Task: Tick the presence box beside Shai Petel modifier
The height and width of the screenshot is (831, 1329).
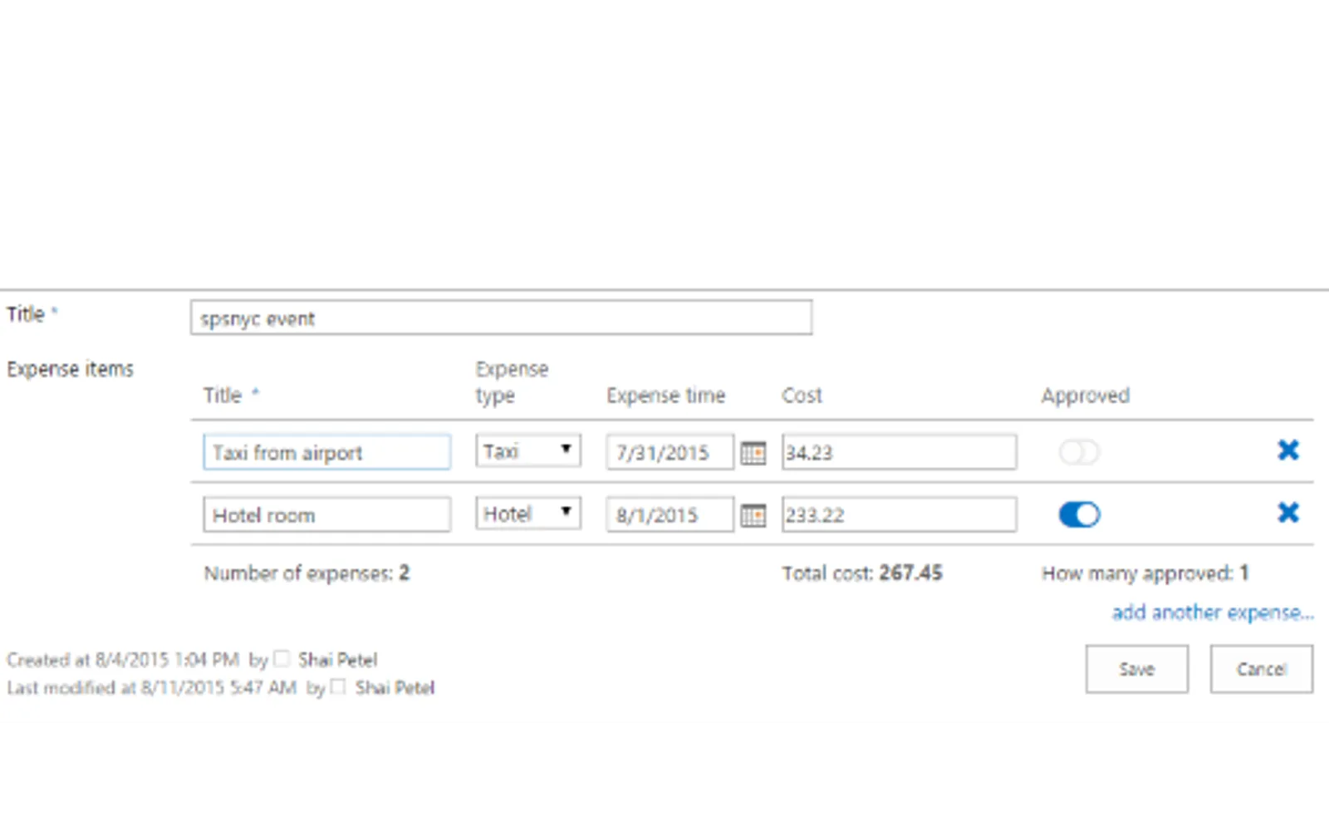Action: coord(338,686)
